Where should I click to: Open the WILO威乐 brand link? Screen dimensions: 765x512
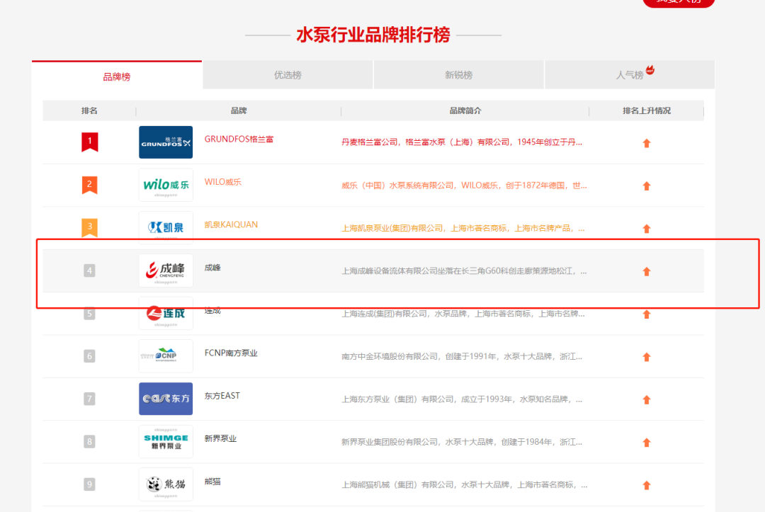pos(223,182)
